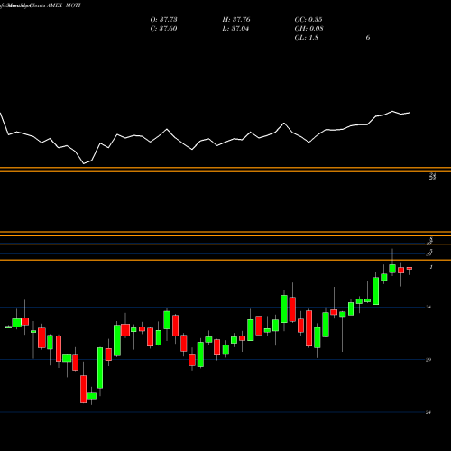Click the lone number 6 beside OL

tap(368, 38)
